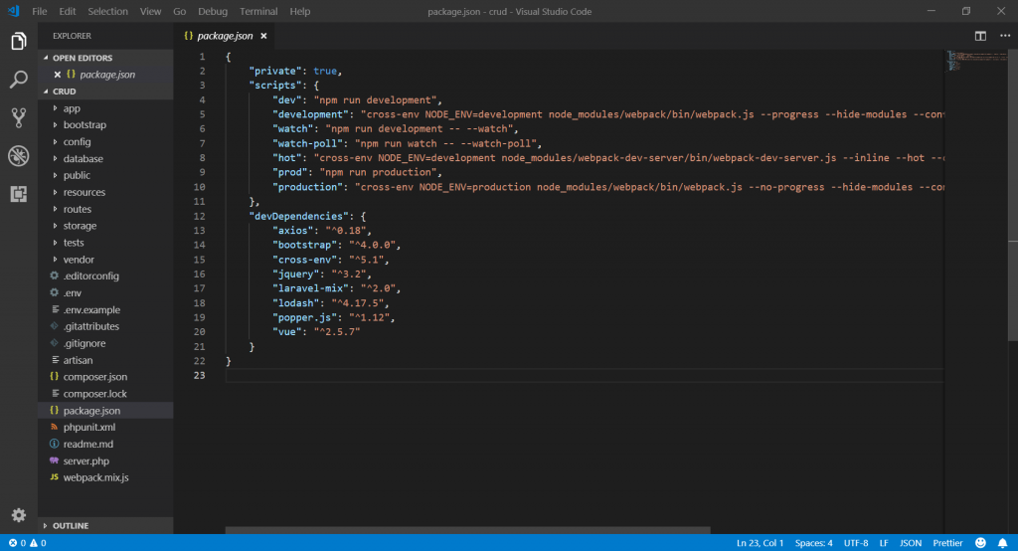
Task: Open the Manage gear menu
Action: pos(19,515)
